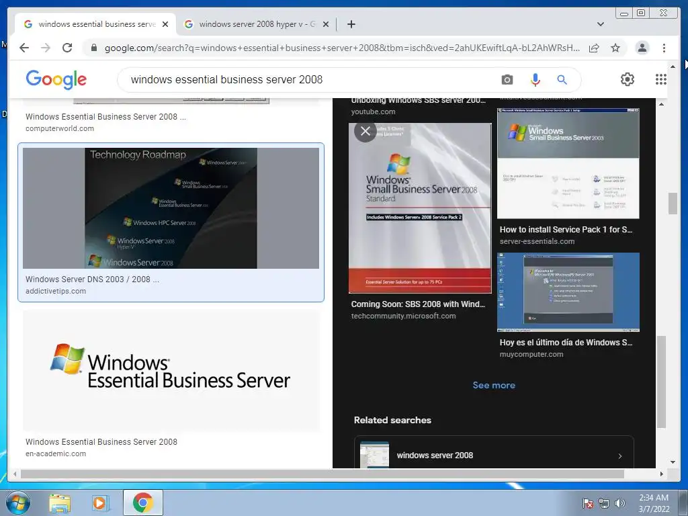Open the volume speaker tray icon

[619, 503]
